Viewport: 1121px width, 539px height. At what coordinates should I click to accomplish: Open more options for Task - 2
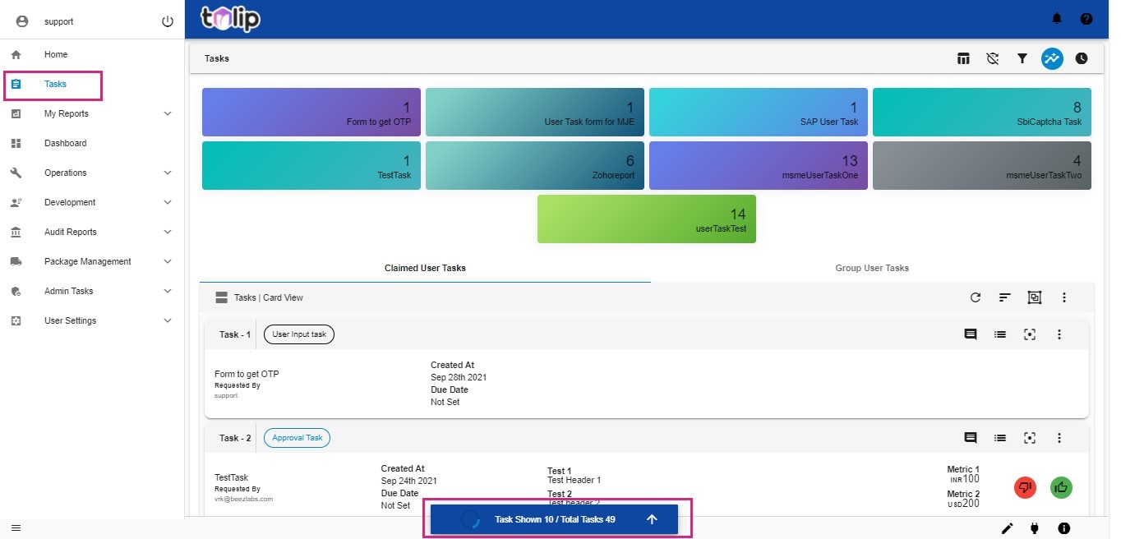pyautogui.click(x=1059, y=438)
